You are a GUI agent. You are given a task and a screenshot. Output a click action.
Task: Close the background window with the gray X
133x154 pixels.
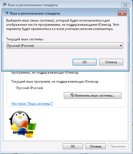(125, 5)
